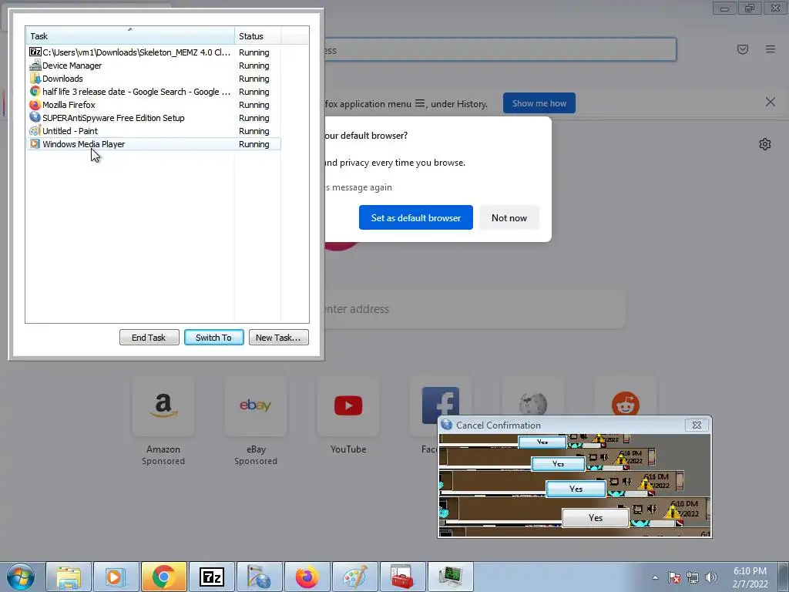The width and height of the screenshot is (789, 592).
Task: Sort tasks by the Status column header
Action: point(257,35)
